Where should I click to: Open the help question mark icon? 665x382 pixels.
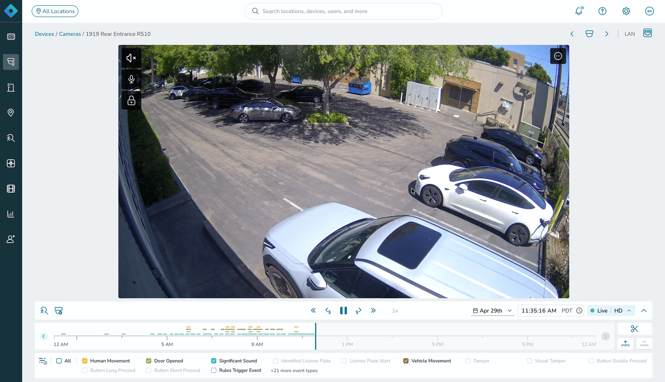603,11
